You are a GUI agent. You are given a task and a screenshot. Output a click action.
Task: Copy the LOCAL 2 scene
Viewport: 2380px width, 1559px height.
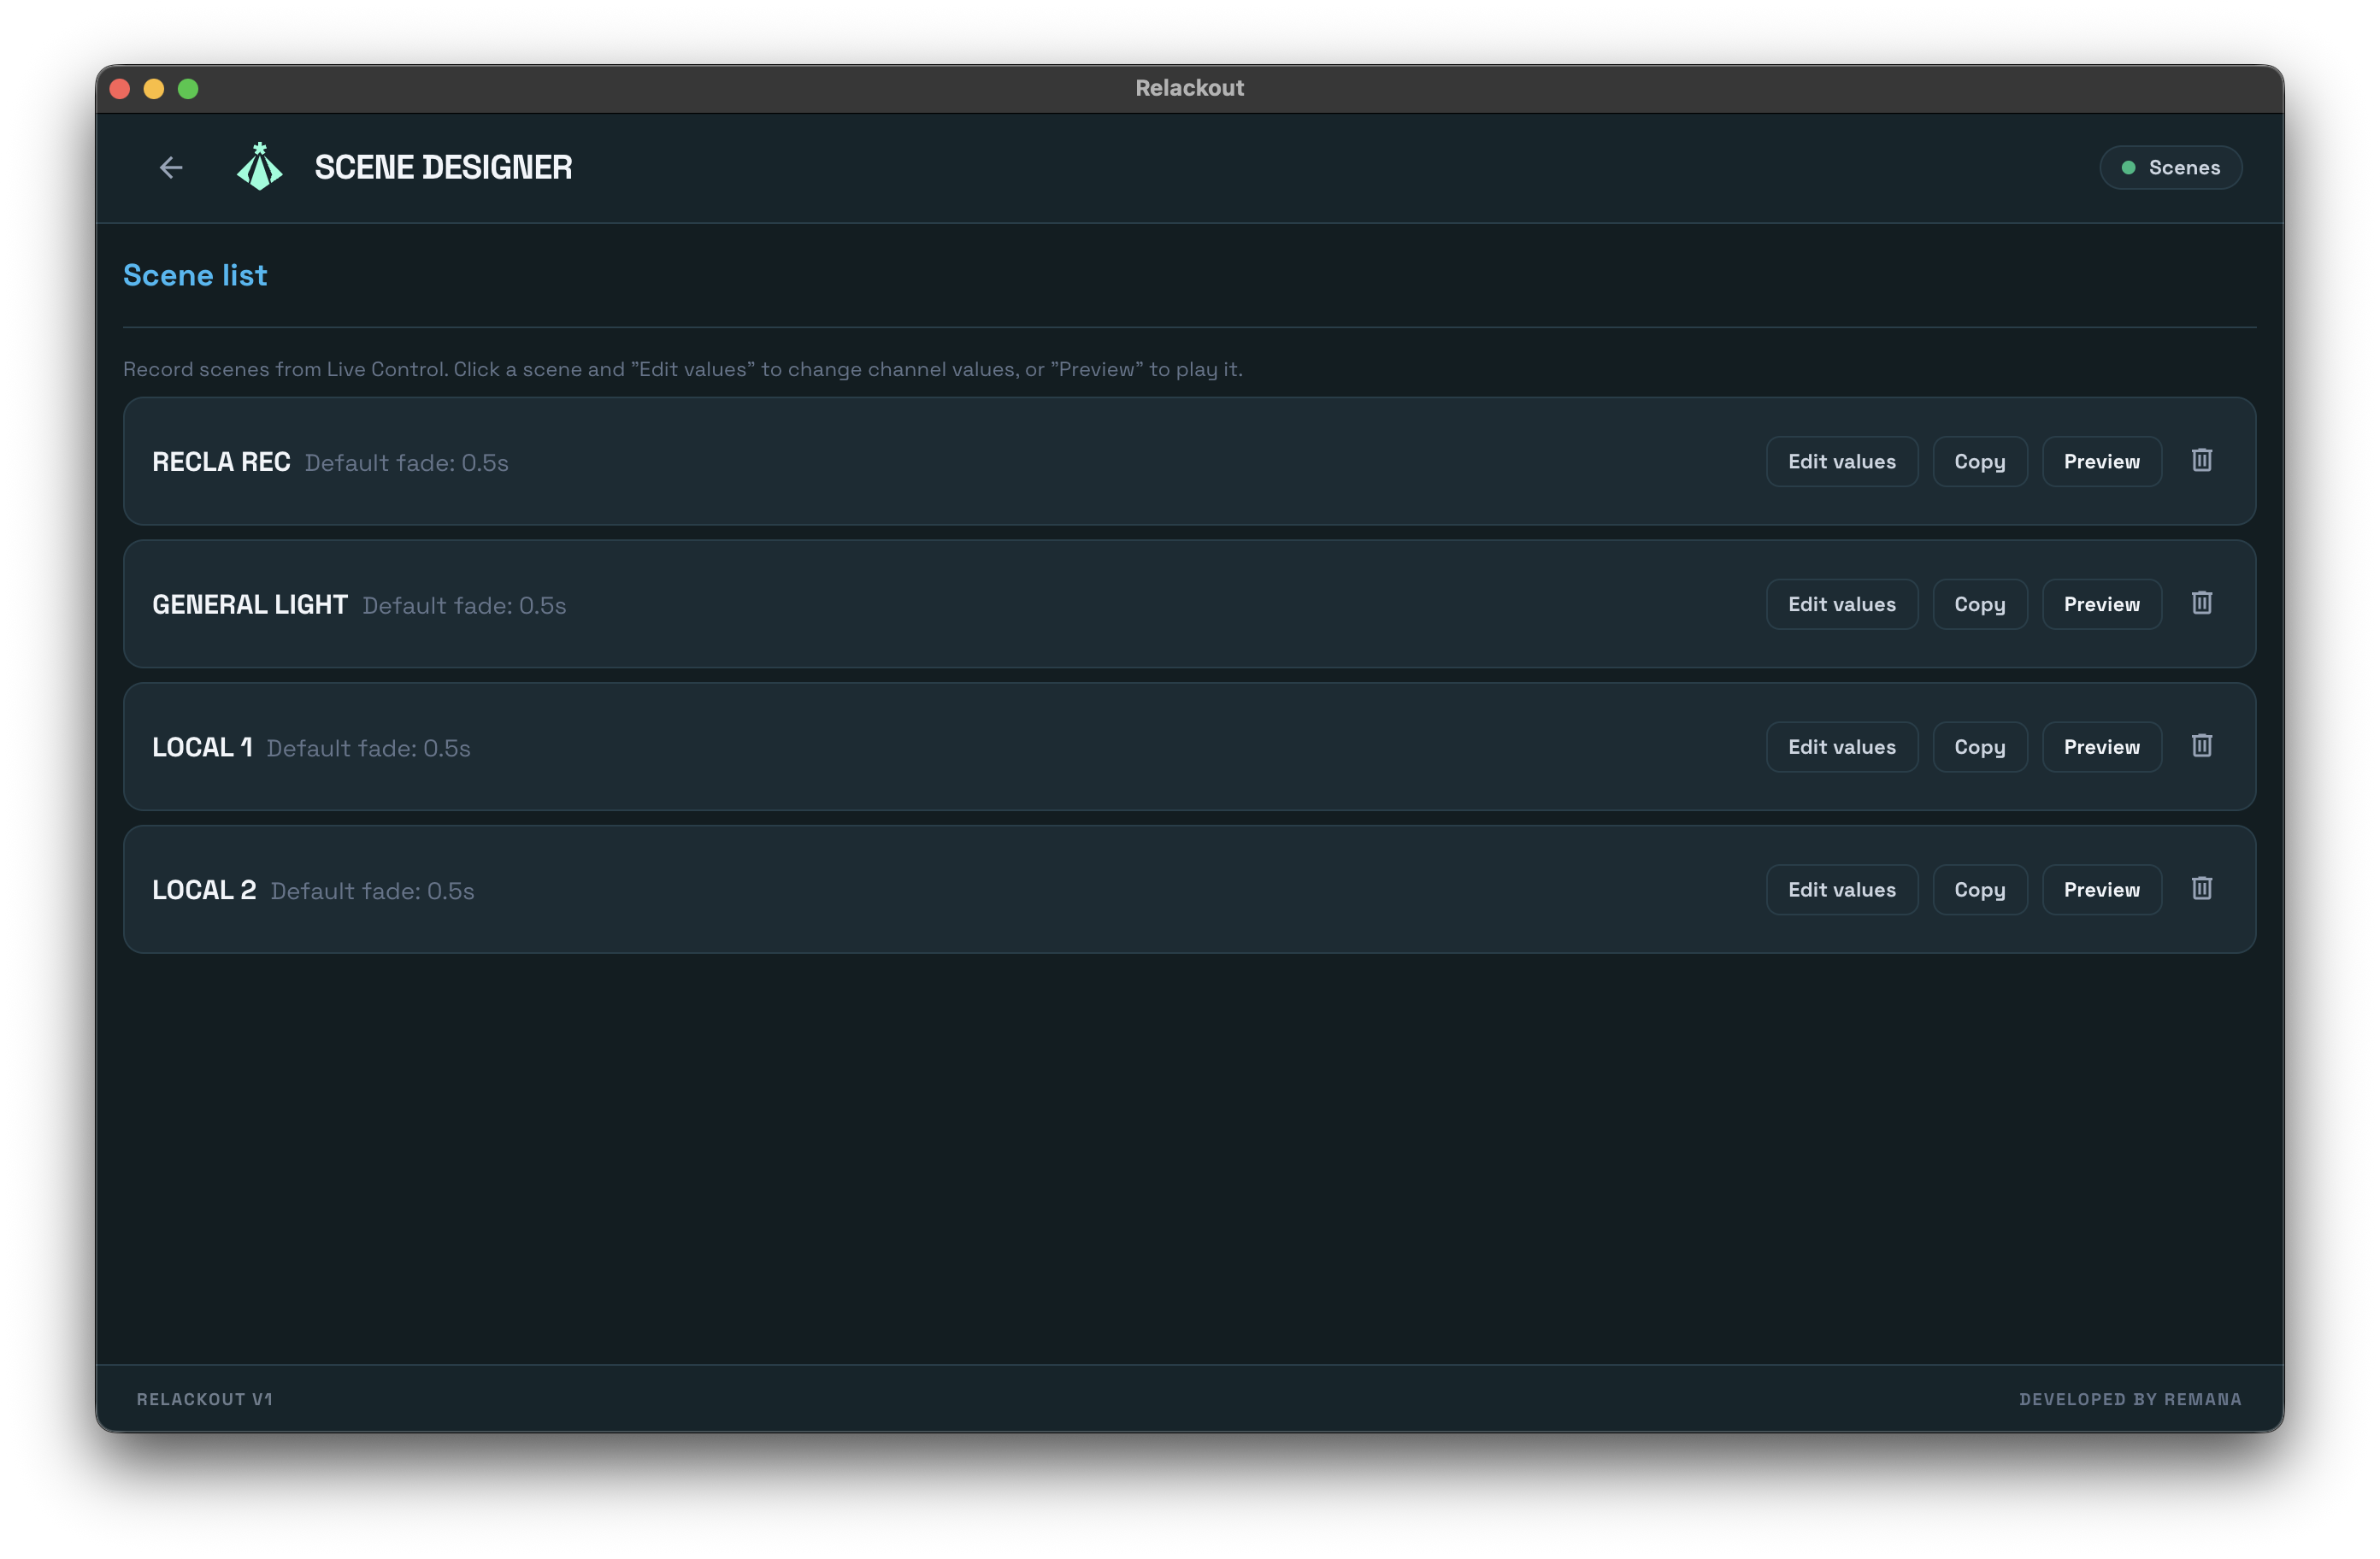click(1980, 890)
